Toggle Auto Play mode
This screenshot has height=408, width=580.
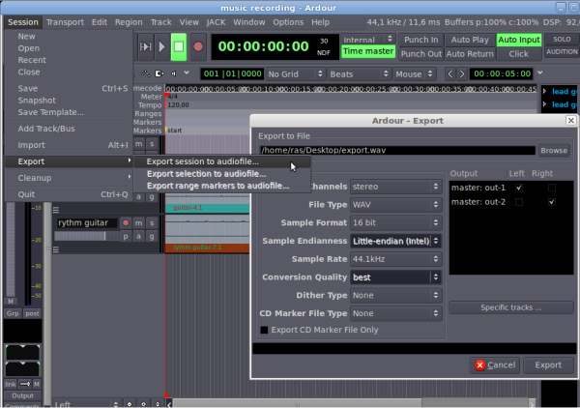[470, 40]
